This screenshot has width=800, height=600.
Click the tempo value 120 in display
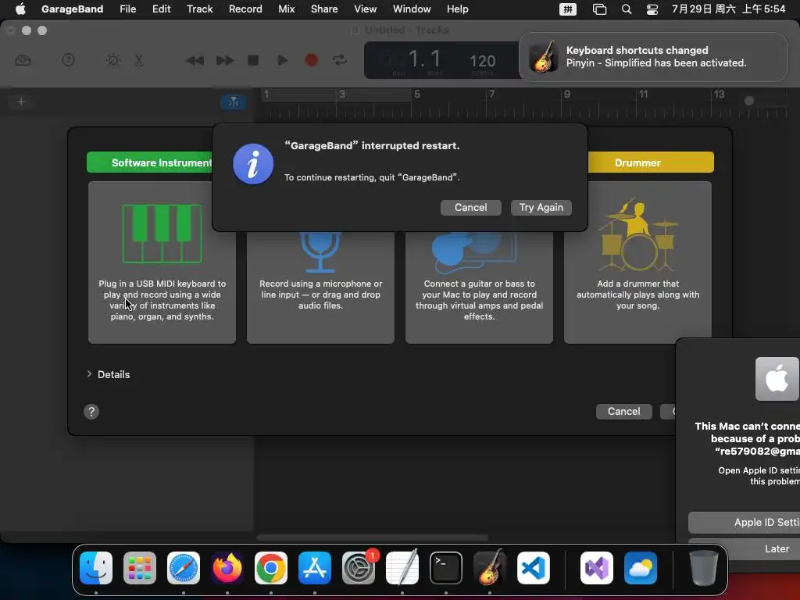[x=482, y=61]
